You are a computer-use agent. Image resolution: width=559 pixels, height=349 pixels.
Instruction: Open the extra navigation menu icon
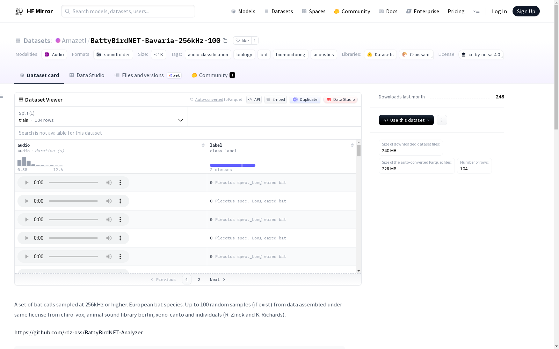click(x=477, y=11)
